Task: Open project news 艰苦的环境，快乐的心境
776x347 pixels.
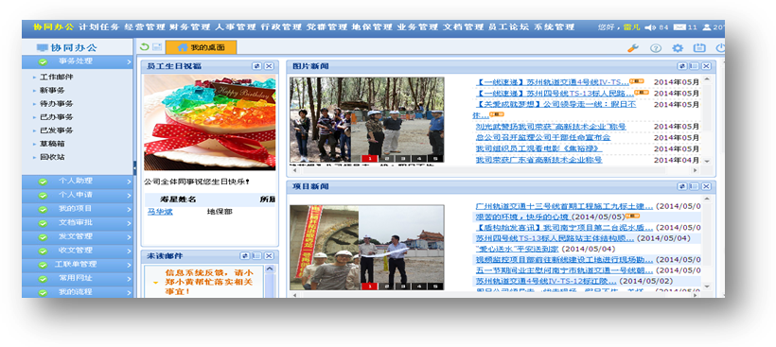Action: tap(523, 217)
